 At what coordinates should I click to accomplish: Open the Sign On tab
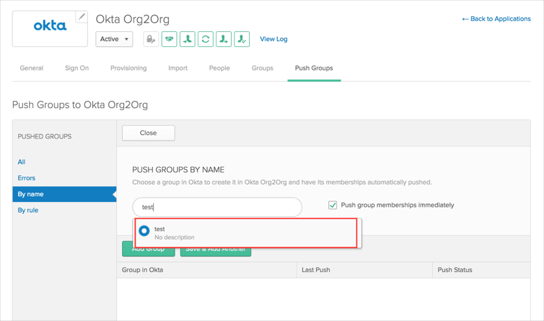[x=77, y=68]
